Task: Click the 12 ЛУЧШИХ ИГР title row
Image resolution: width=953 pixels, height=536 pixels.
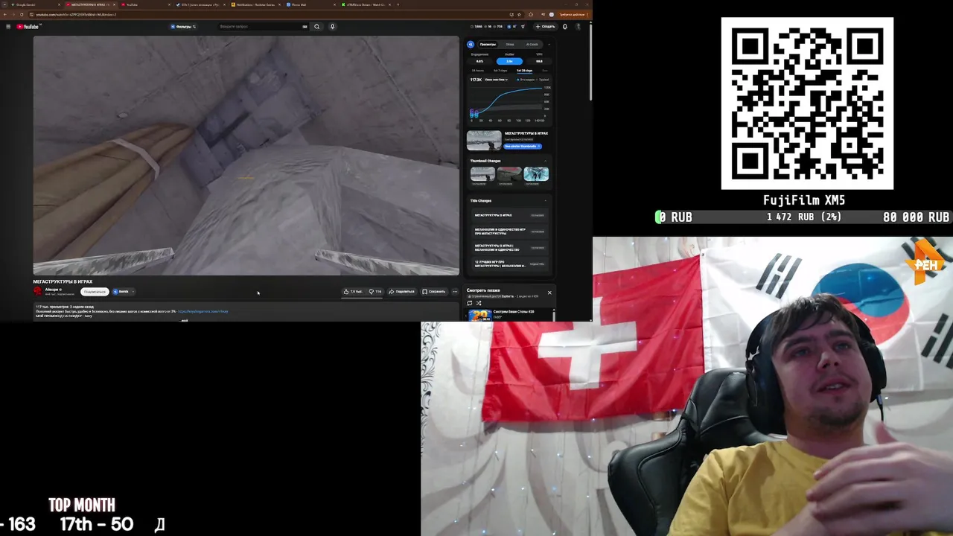Action: pos(510,264)
